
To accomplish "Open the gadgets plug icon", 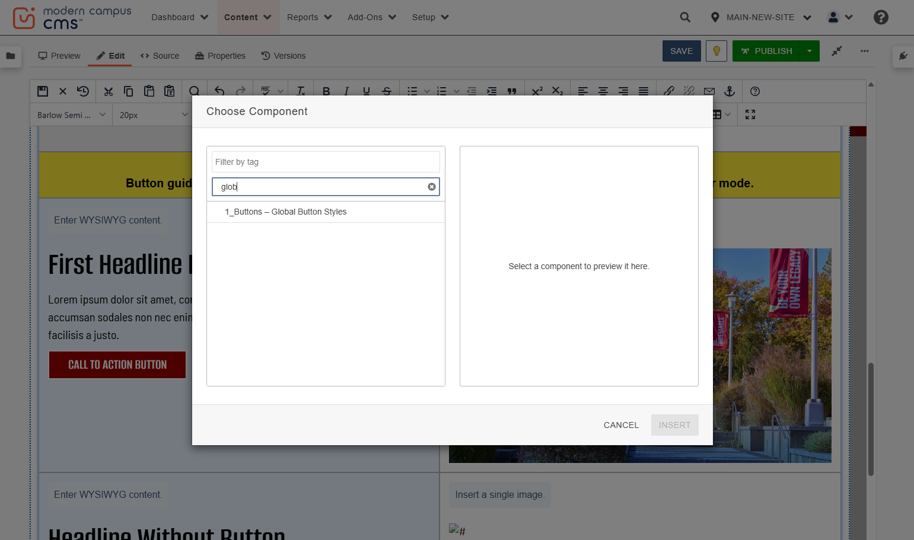I will click(x=903, y=56).
